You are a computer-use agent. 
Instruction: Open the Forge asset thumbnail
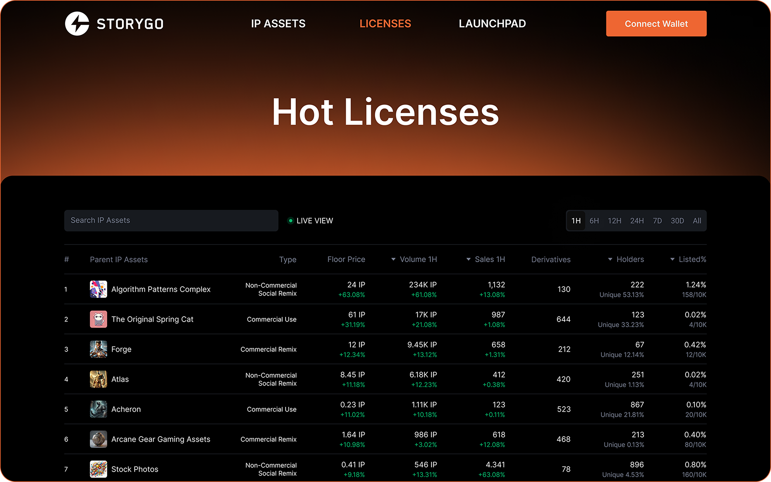(x=98, y=349)
